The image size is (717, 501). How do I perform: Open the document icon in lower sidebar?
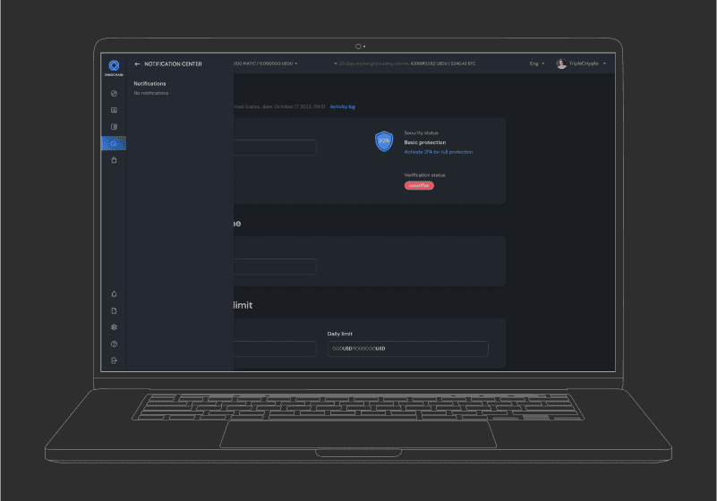pyautogui.click(x=114, y=310)
